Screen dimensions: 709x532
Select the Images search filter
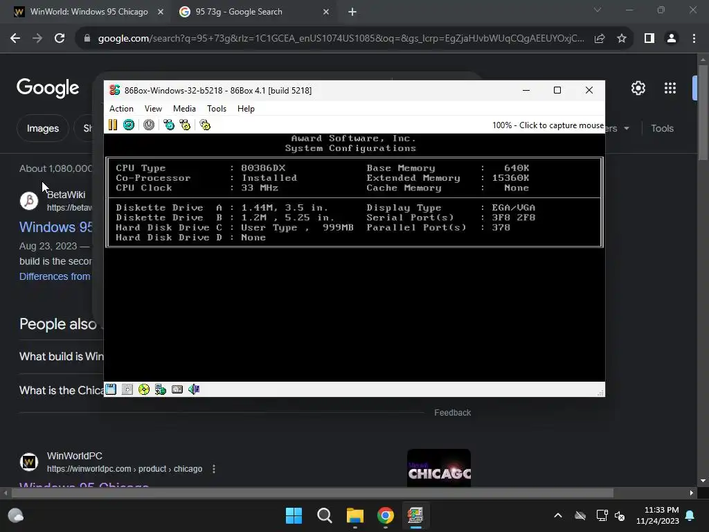click(42, 128)
